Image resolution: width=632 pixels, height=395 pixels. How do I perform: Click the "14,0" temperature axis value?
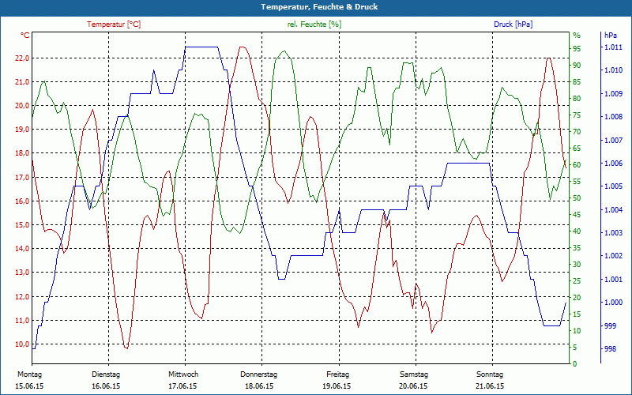tap(23, 249)
